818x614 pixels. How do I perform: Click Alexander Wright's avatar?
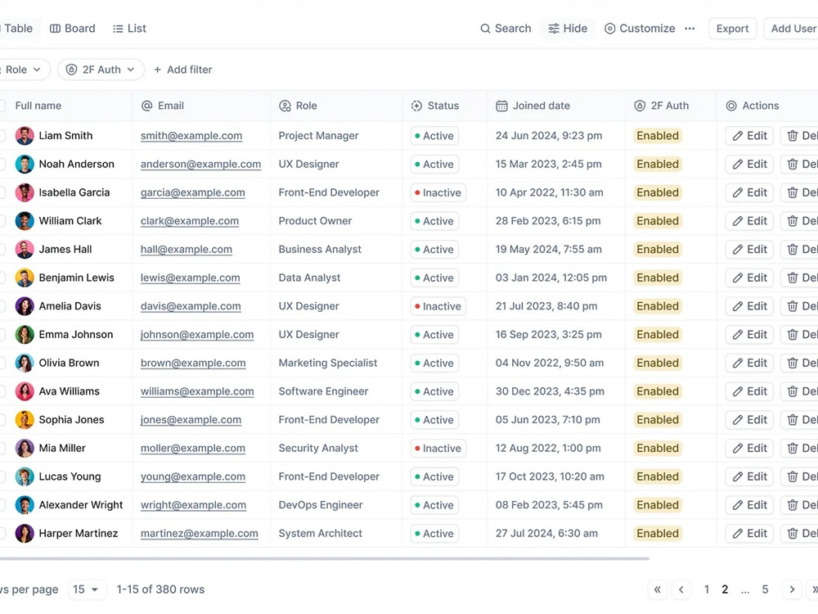tap(25, 505)
